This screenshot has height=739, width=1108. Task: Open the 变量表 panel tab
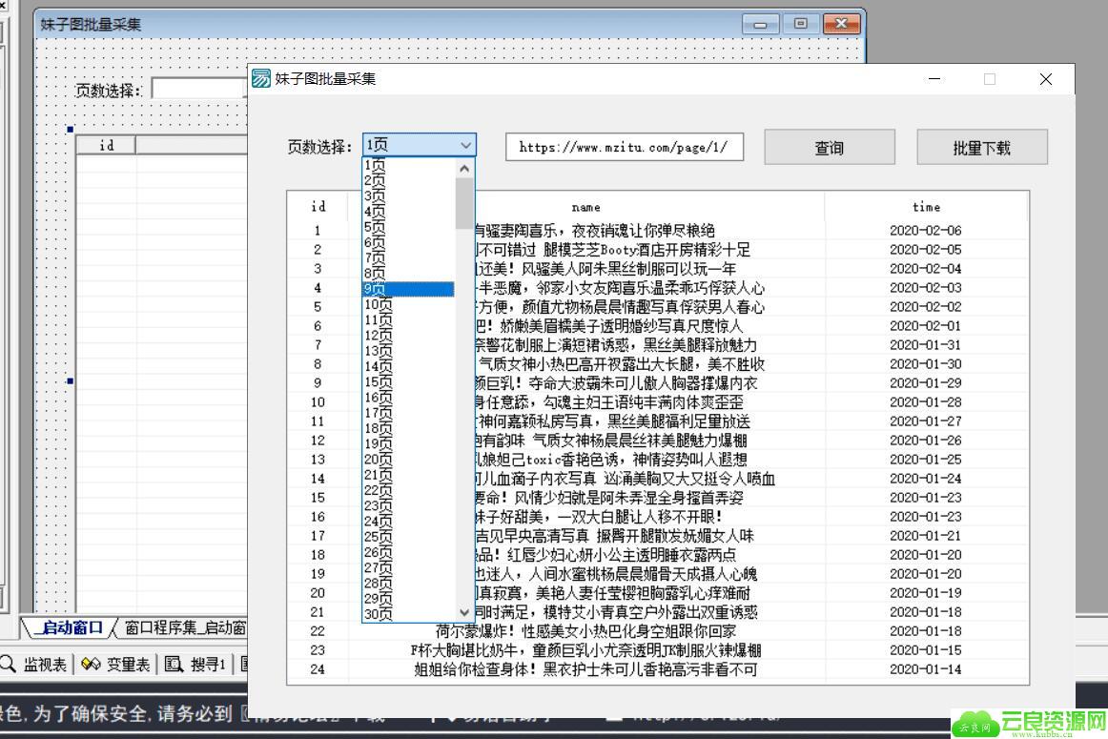116,664
